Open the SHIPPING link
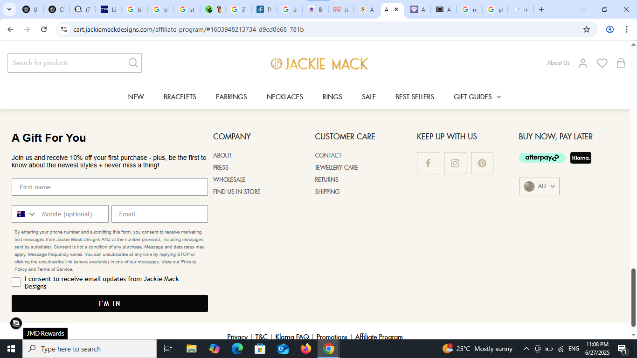Screen dimensions: 637x358 (x=327, y=192)
